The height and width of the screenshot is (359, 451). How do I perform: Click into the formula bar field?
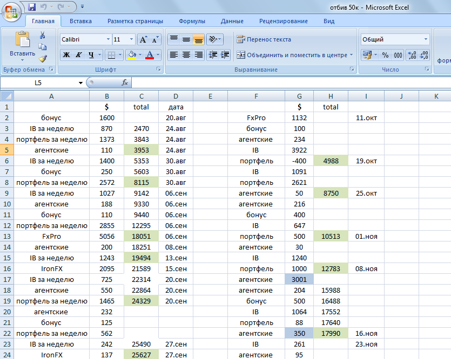(291, 82)
